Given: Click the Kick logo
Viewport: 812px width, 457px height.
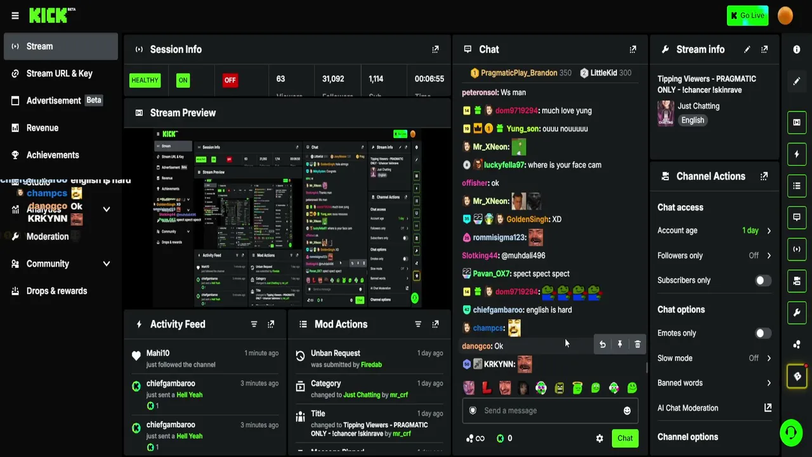Looking at the screenshot, I should pos(51,15).
